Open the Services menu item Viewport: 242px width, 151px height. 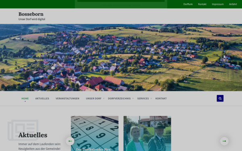143,99
